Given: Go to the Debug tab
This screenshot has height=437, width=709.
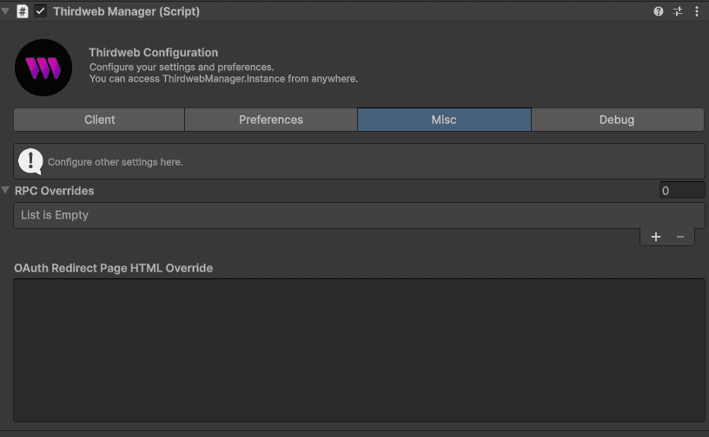Looking at the screenshot, I should (x=617, y=120).
